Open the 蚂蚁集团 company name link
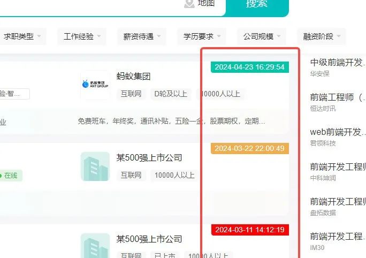This screenshot has width=366, height=258. pyautogui.click(x=134, y=77)
